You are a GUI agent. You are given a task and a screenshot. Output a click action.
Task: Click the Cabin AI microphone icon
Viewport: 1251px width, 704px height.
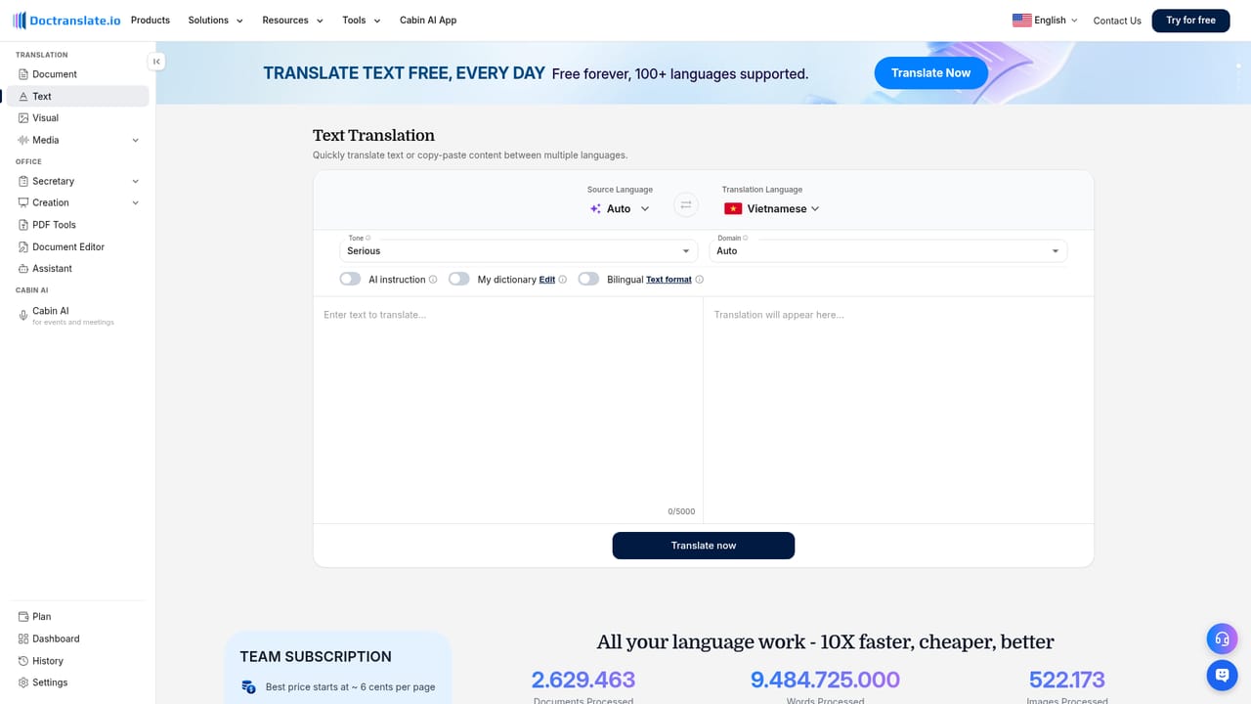tap(23, 315)
